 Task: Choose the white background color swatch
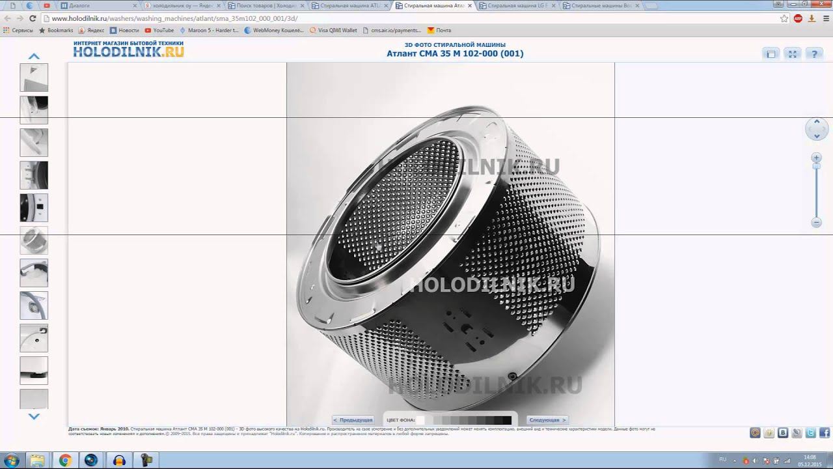pos(420,420)
